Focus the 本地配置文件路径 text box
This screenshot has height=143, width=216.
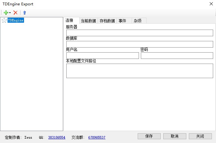pyautogui.click(x=140, y=71)
